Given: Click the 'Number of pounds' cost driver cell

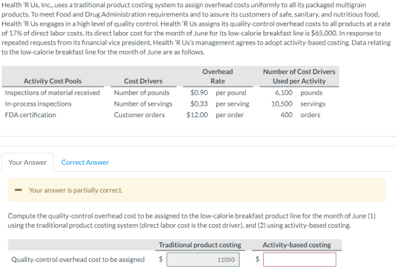Looking at the screenshot, I should click(x=142, y=92).
